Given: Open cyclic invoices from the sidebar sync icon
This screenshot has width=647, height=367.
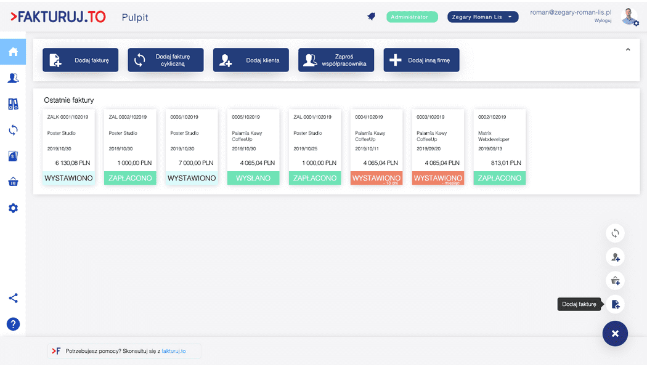Looking at the screenshot, I should [13, 130].
